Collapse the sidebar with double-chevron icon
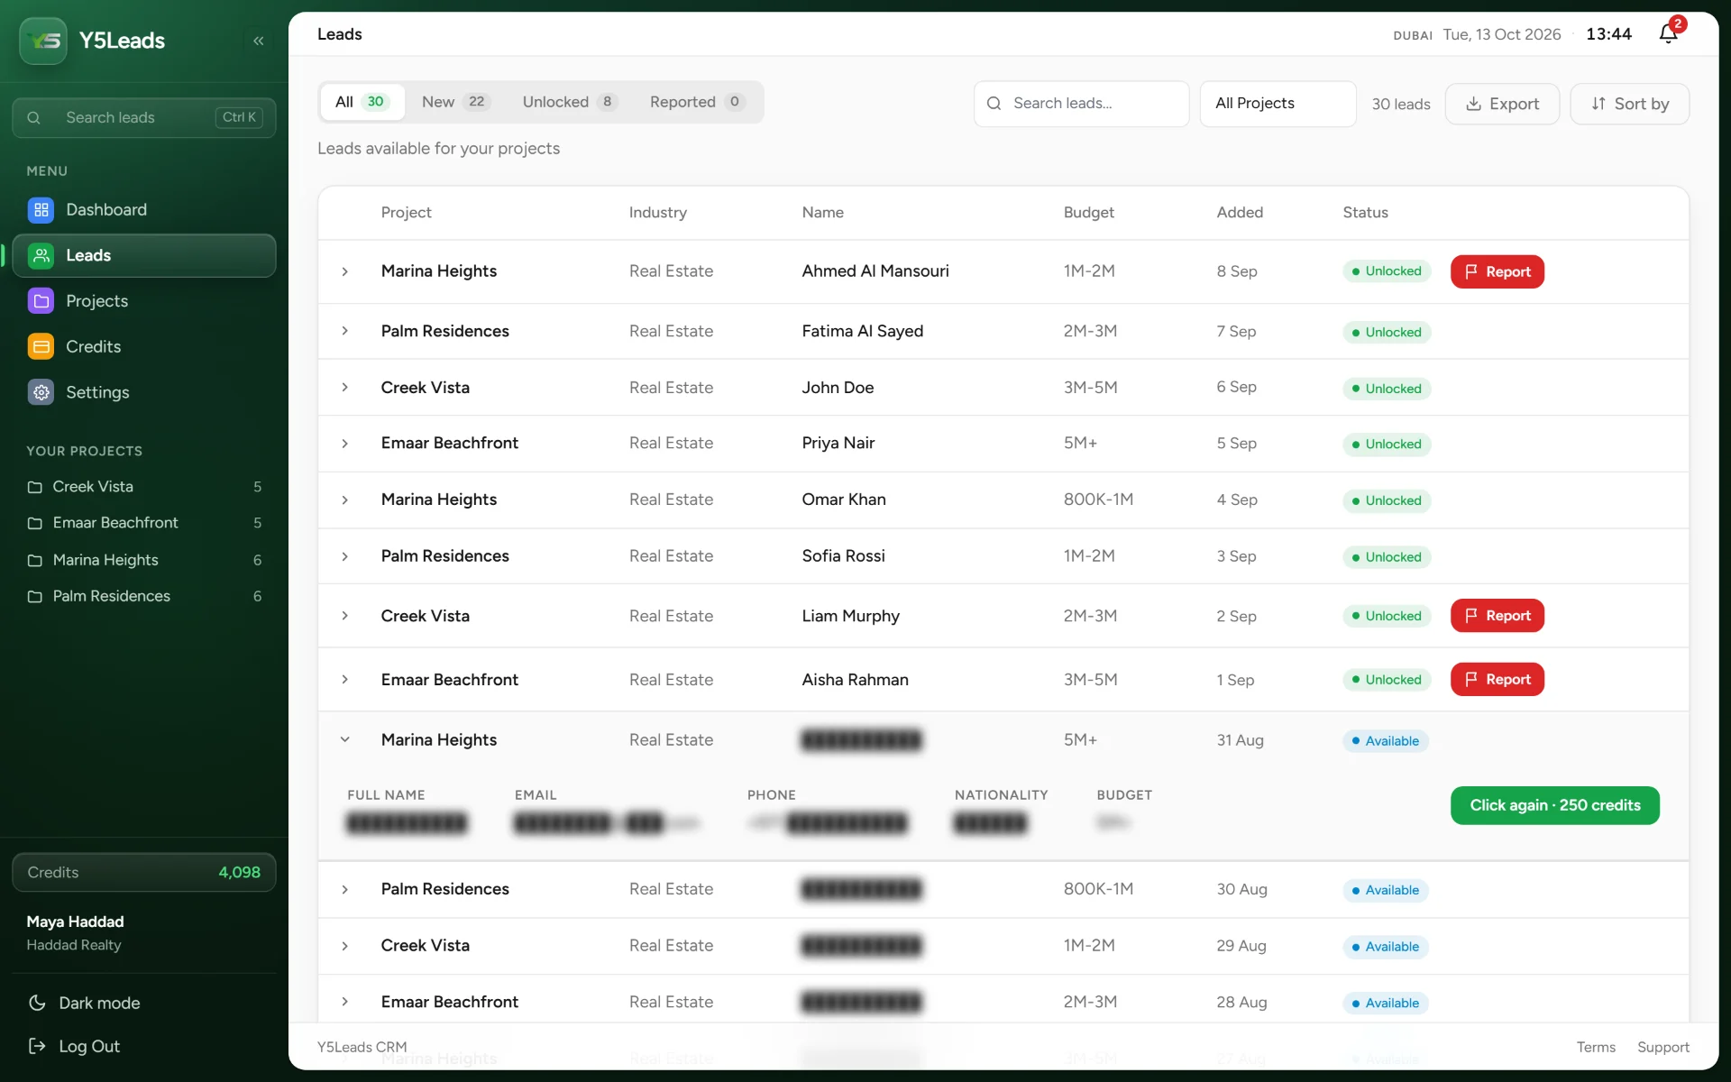The image size is (1731, 1082). (x=259, y=41)
